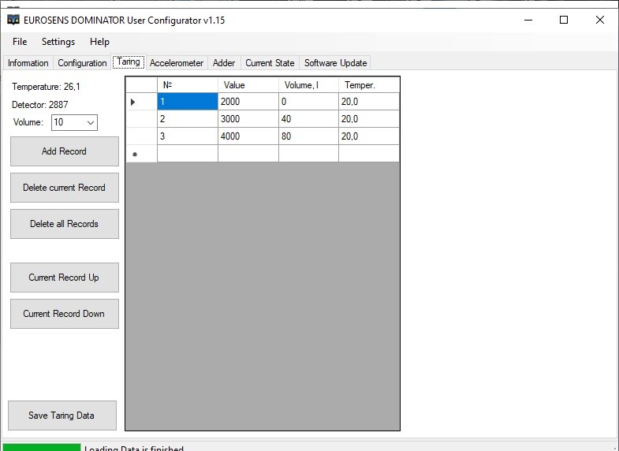Expand the Volume dropdown arrow

(91, 123)
